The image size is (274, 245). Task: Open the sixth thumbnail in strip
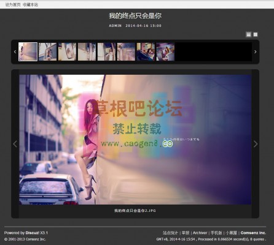point(126,51)
